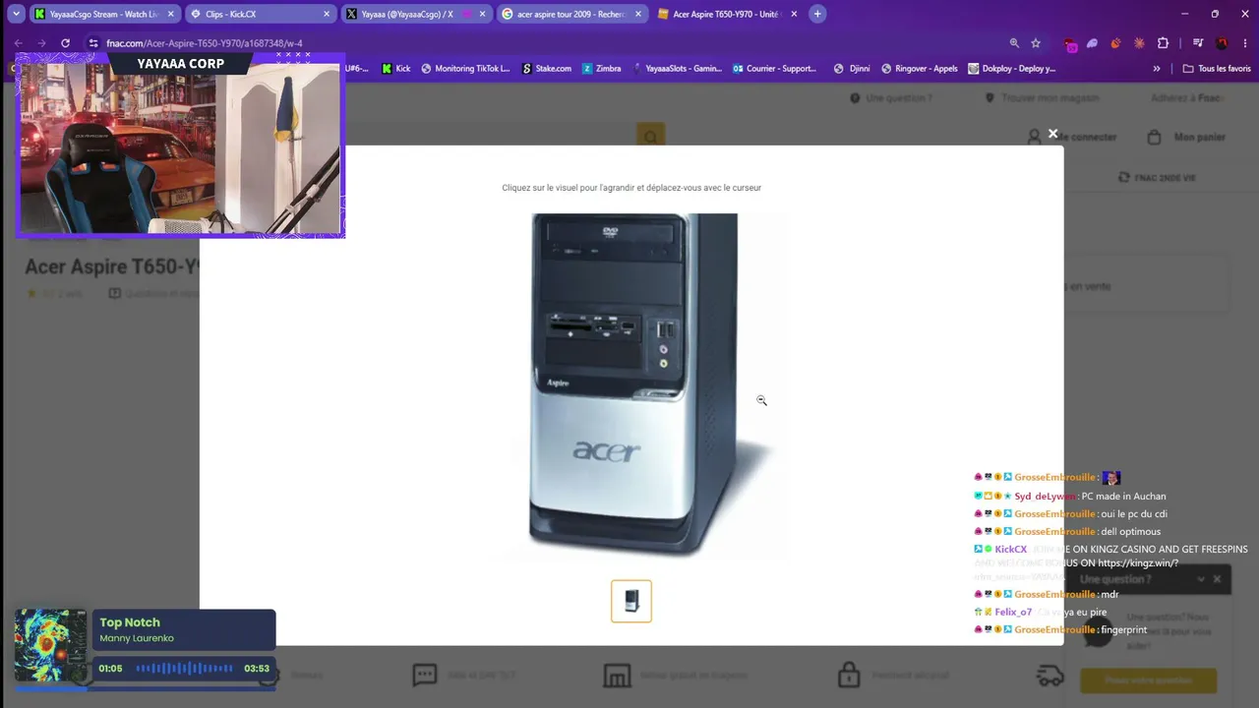The height and width of the screenshot is (708, 1259).
Task: Click the Une question ? link
Action: (891, 98)
